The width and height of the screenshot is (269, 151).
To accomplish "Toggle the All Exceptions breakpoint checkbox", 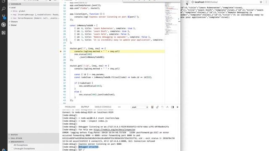I will [x=12, y=145].
